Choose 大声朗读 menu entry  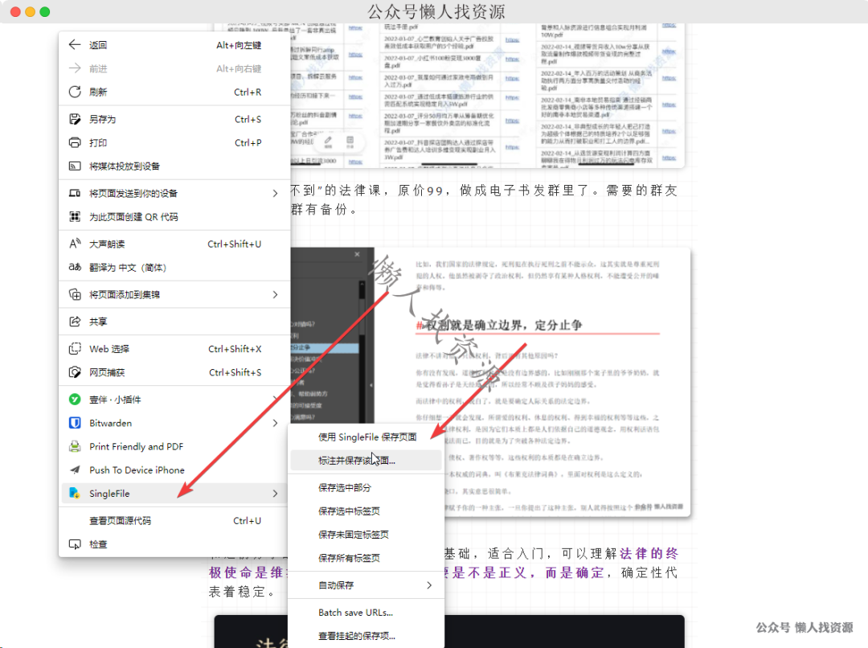click(174, 244)
